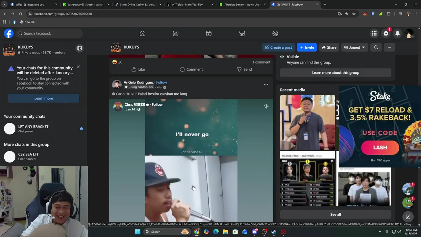Open CS2 SEA LFT chat

[x=43, y=157]
